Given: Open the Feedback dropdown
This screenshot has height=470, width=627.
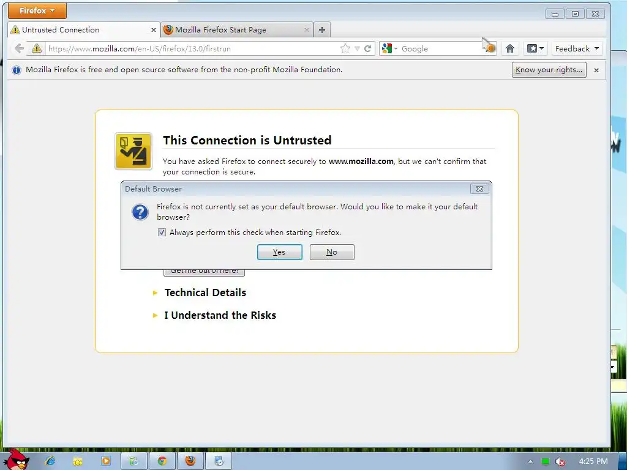Looking at the screenshot, I should [577, 49].
